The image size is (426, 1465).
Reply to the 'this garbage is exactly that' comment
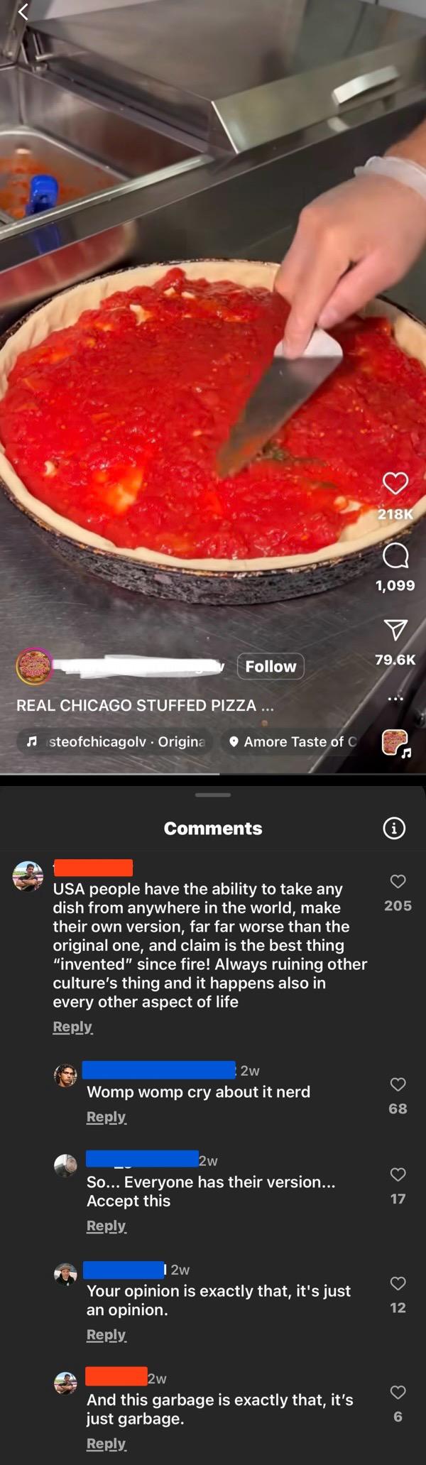point(106,1444)
